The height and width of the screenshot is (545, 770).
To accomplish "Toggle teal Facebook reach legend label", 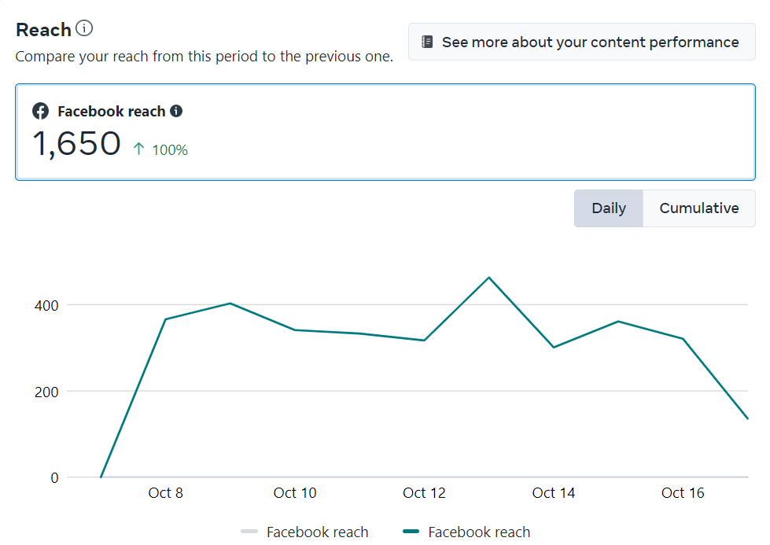I will (x=479, y=532).
